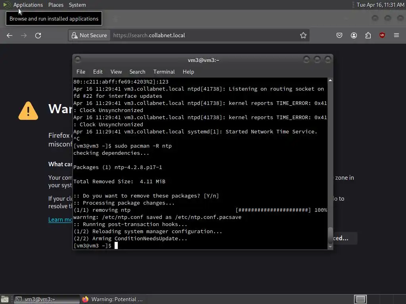Screen dimensions: 406x304
Task: Click the 'Packages (1) ntp-4.2.8.p17-1' line
Action: click(x=117, y=167)
